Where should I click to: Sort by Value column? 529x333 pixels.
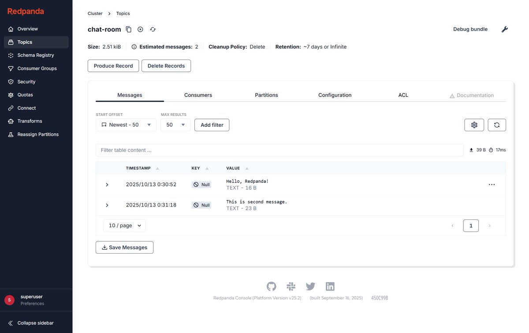pyautogui.click(x=238, y=168)
